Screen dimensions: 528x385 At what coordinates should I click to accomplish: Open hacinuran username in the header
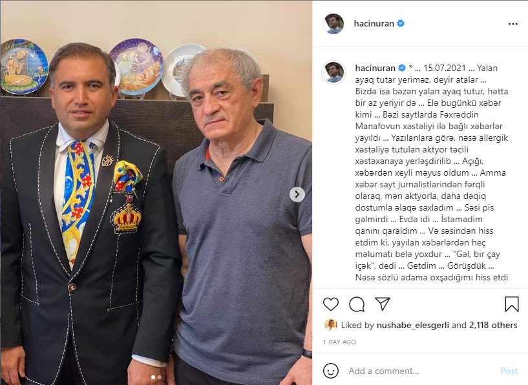[374, 23]
